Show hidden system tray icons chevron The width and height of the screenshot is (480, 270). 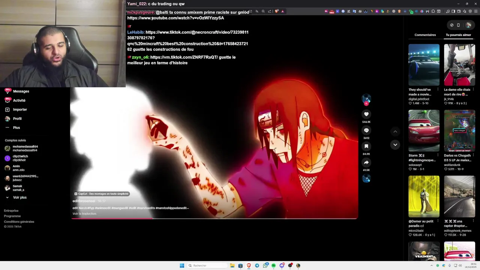point(431,265)
